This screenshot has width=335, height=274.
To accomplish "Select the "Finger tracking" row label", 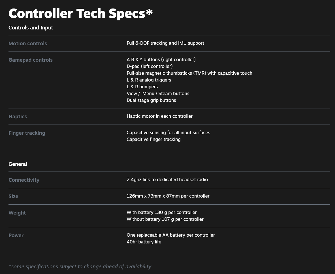I will [27, 133].
